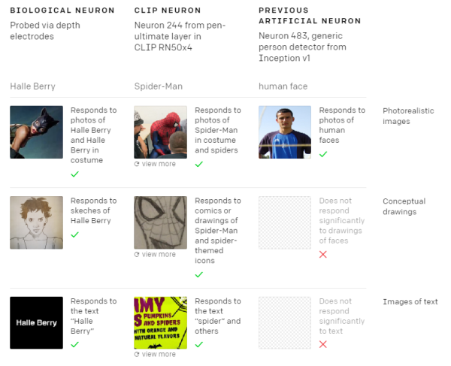
Task: Click green checkmark under Spider-Man costume description
Action: click(x=199, y=164)
